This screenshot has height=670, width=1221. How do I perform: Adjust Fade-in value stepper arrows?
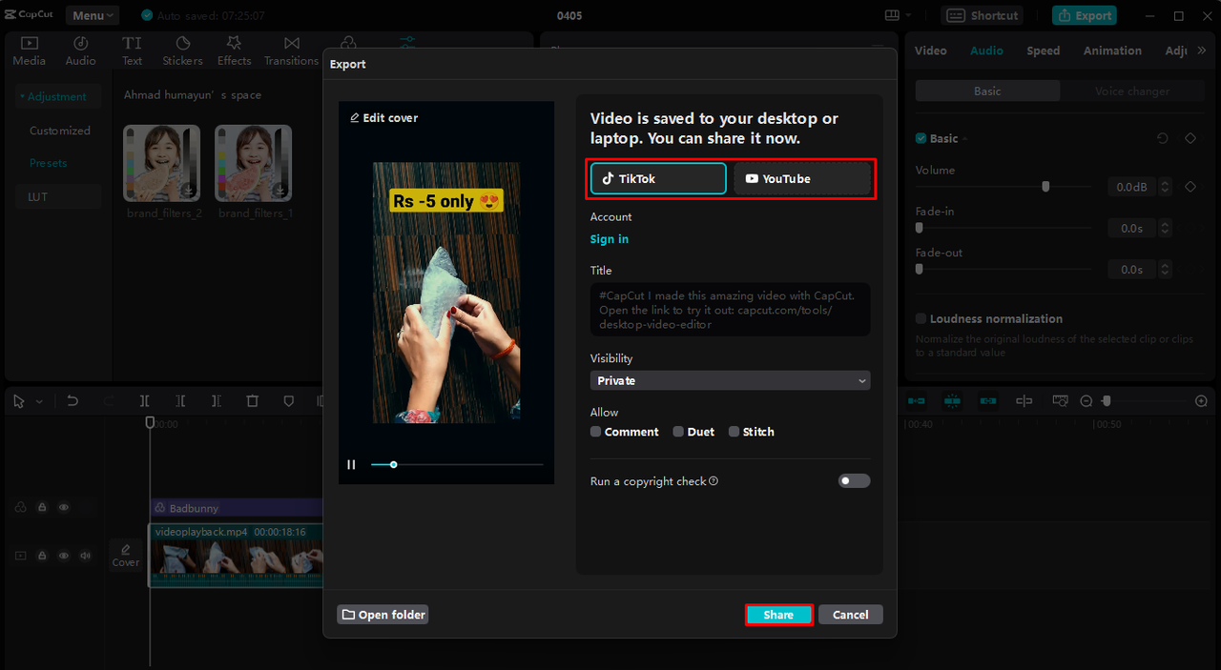click(x=1165, y=228)
